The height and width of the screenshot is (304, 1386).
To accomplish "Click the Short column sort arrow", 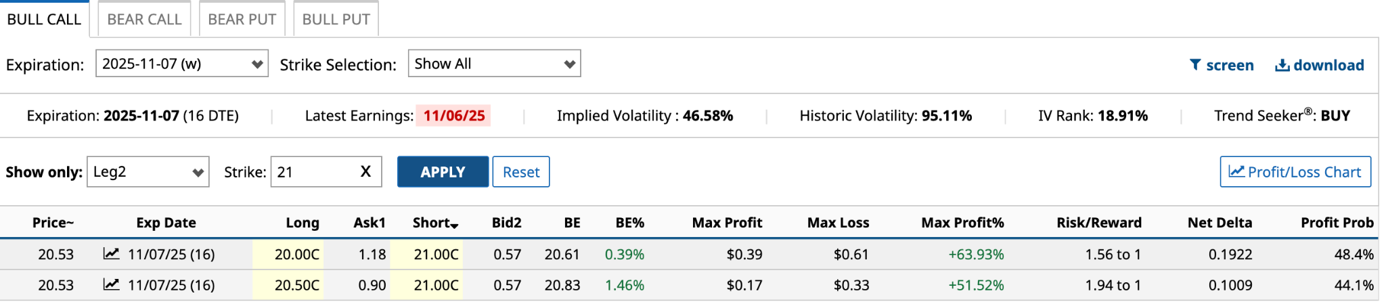I will point(454,225).
